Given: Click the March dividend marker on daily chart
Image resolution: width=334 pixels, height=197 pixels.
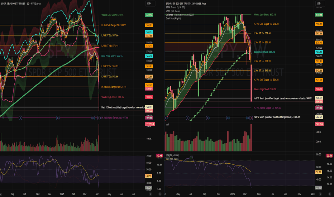Looking at the screenshot, I should tap(93, 118).
